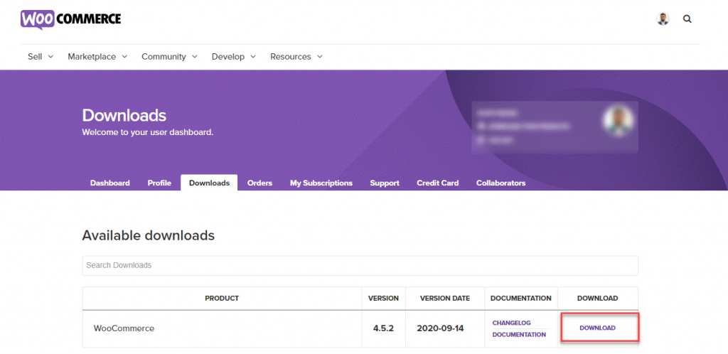
Task: Click the Product column header
Action: point(222,299)
